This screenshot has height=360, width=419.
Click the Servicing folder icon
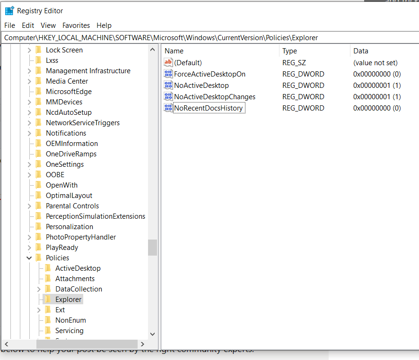click(x=48, y=331)
